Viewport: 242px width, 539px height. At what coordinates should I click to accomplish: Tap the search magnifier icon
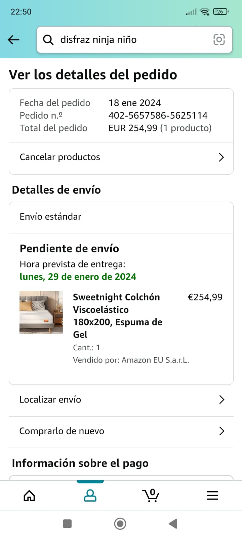click(x=48, y=40)
